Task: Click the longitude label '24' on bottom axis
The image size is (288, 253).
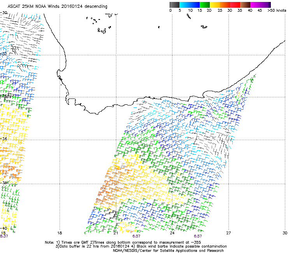Action: pos(172,233)
